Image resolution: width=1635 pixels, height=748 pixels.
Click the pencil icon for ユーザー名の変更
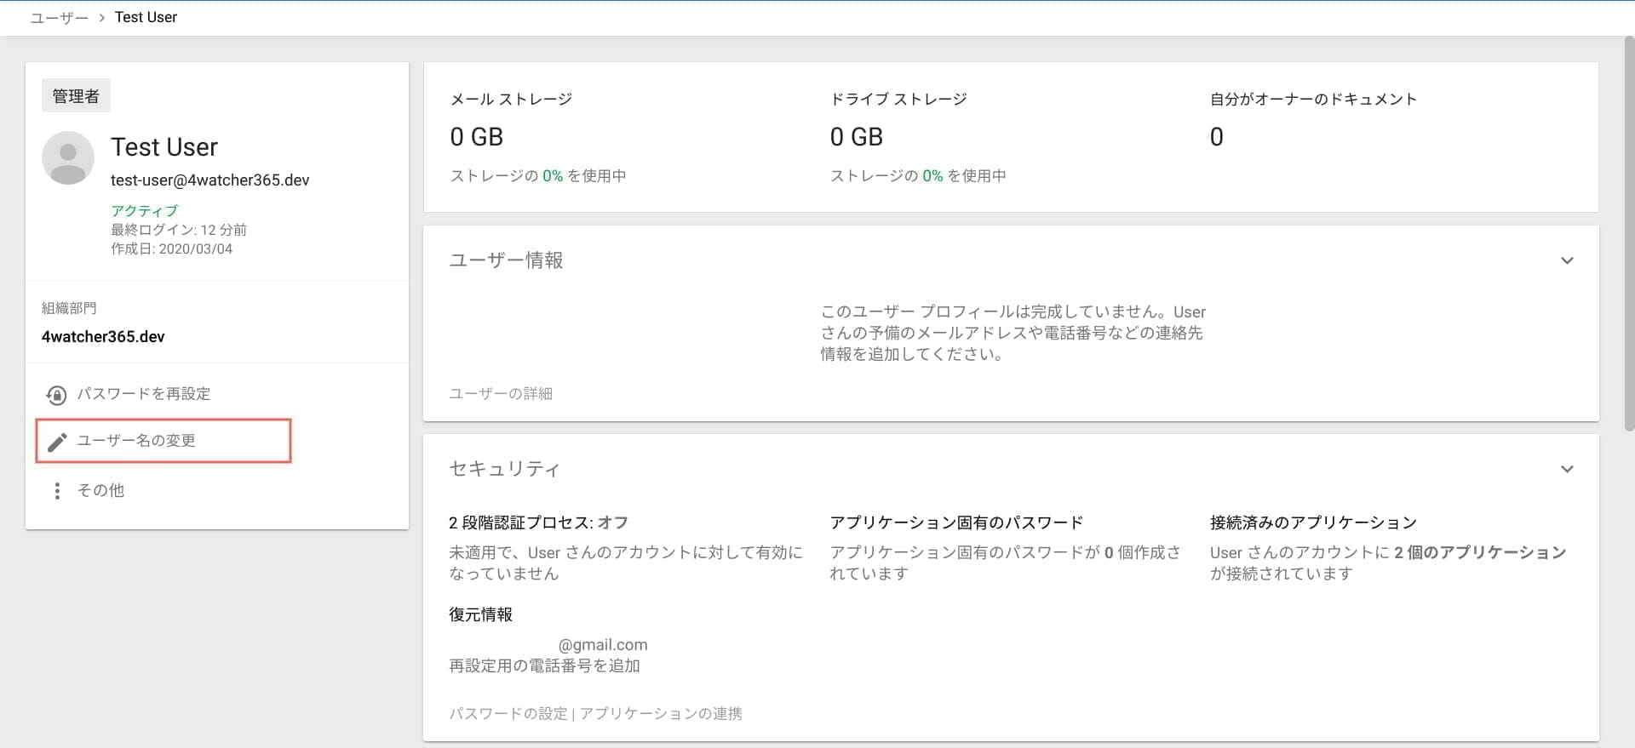click(57, 442)
